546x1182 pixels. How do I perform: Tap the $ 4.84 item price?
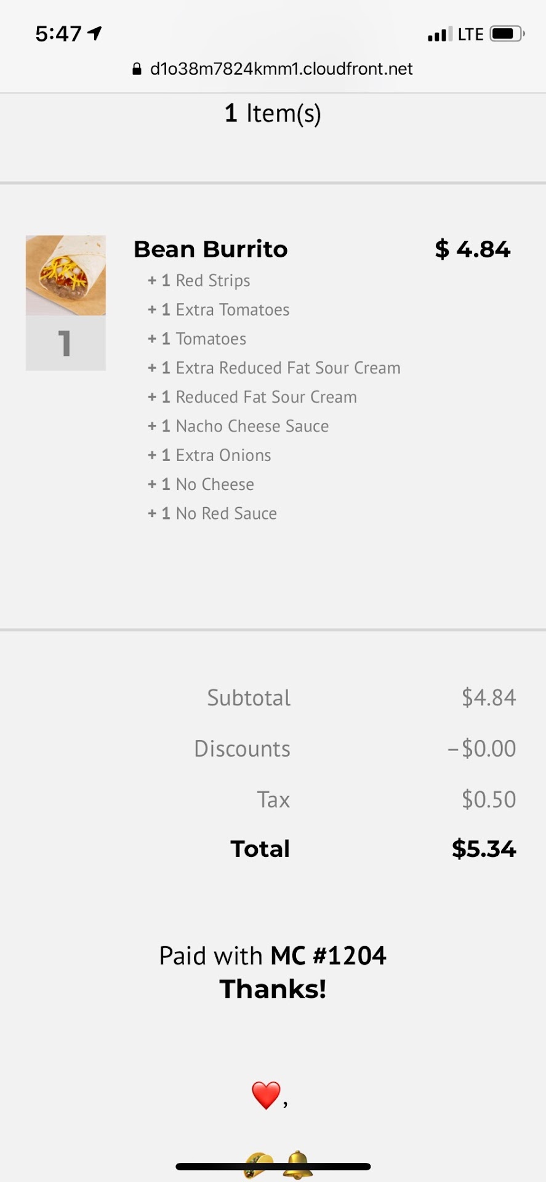click(x=472, y=249)
